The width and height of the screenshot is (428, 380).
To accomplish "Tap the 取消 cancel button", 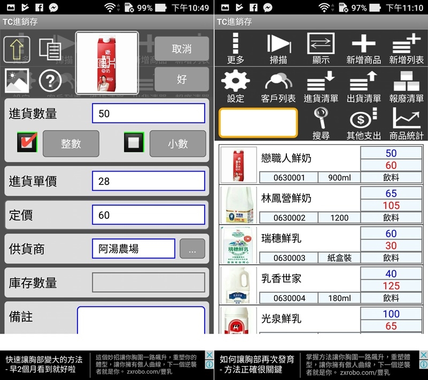I will 182,49.
